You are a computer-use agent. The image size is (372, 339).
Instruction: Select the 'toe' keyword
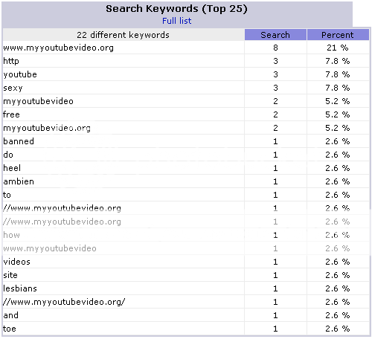tap(10, 329)
